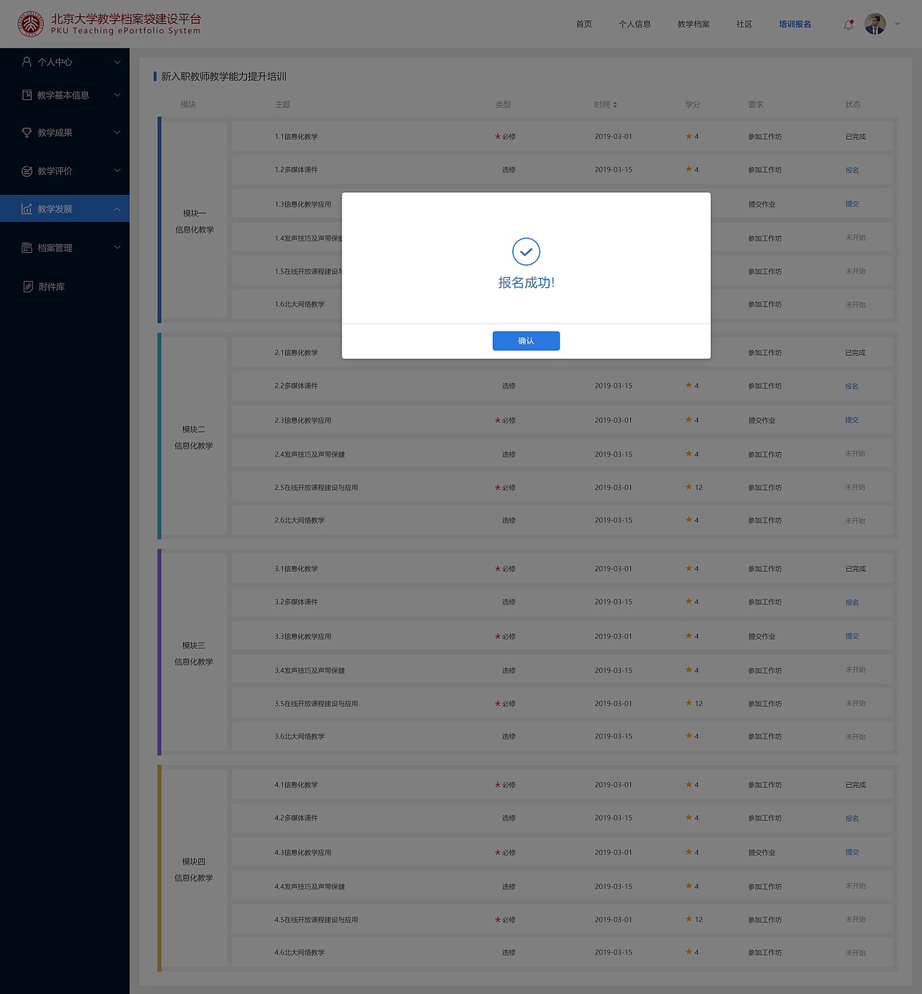Screen dimensions: 922x994
Task: Click 提交 link for 3.3信息化教学应用
Action: (852, 636)
